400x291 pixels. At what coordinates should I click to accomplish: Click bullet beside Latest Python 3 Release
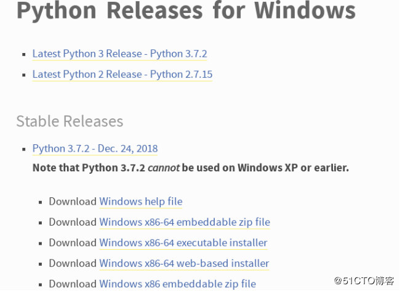coord(23,54)
